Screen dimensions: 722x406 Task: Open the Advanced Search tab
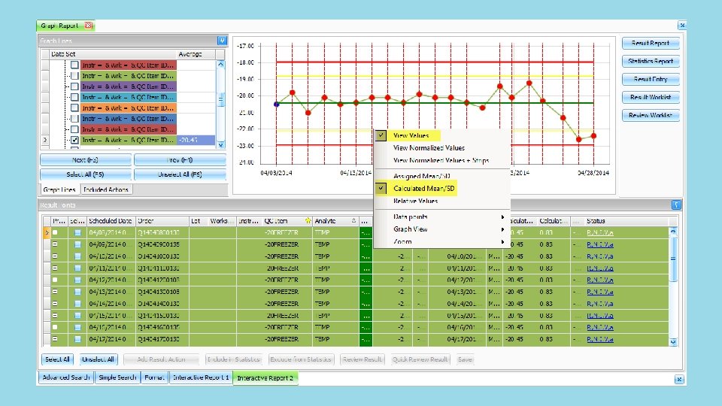click(66, 377)
